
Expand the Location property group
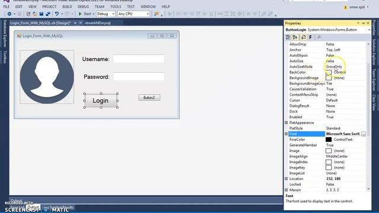pos(287,179)
